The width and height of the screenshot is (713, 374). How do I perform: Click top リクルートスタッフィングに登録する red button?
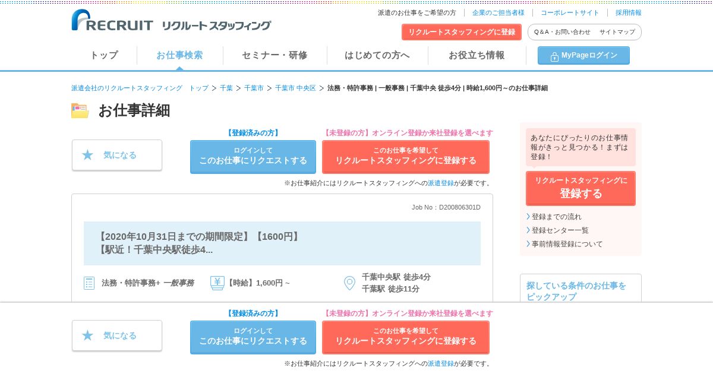point(406,157)
